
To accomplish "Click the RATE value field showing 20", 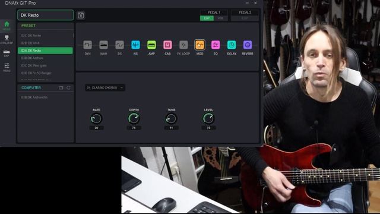I will click(x=96, y=128).
